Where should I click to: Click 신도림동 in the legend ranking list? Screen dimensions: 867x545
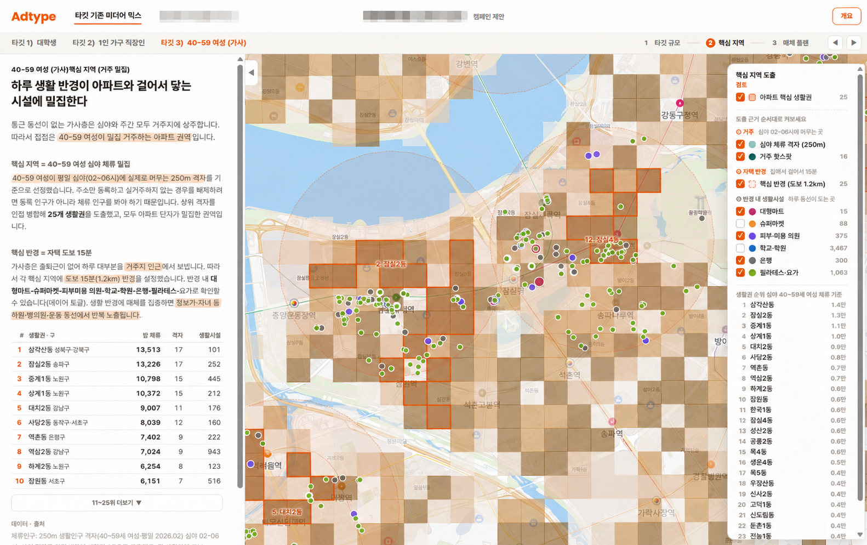pyautogui.click(x=762, y=515)
